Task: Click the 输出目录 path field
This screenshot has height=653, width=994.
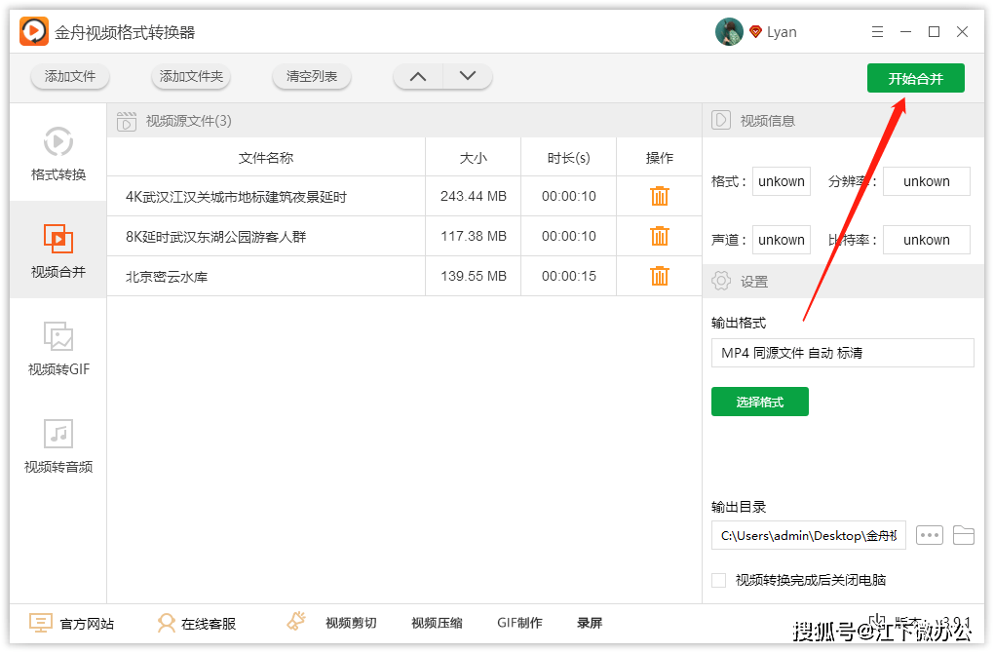Action: (x=809, y=536)
